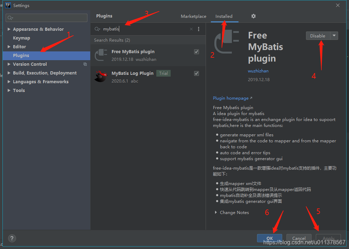Image resolution: width=349 pixels, height=249 pixels.
Task: Click the Apply button
Action: (328, 238)
